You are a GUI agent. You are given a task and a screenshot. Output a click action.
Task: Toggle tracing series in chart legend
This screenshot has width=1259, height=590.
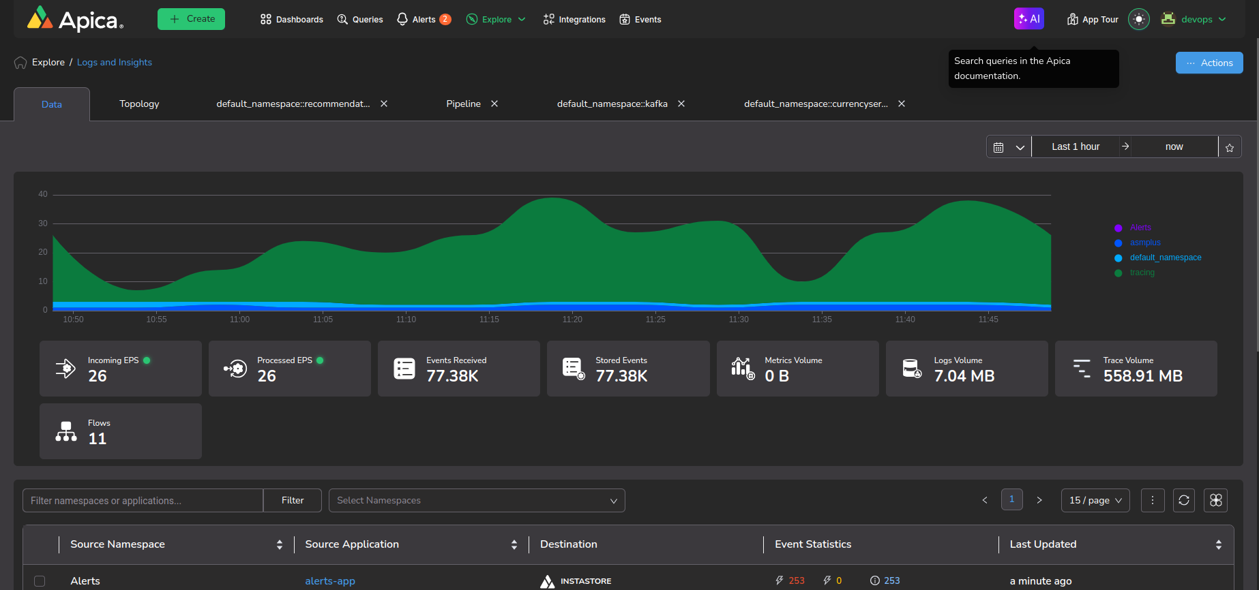[1142, 273]
